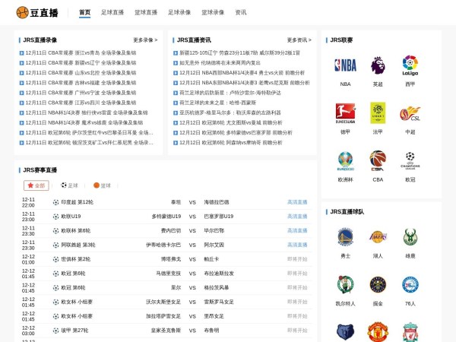
Task: Expand 更多资讯 in JRS直播资讯 panel
Action: coord(299,40)
